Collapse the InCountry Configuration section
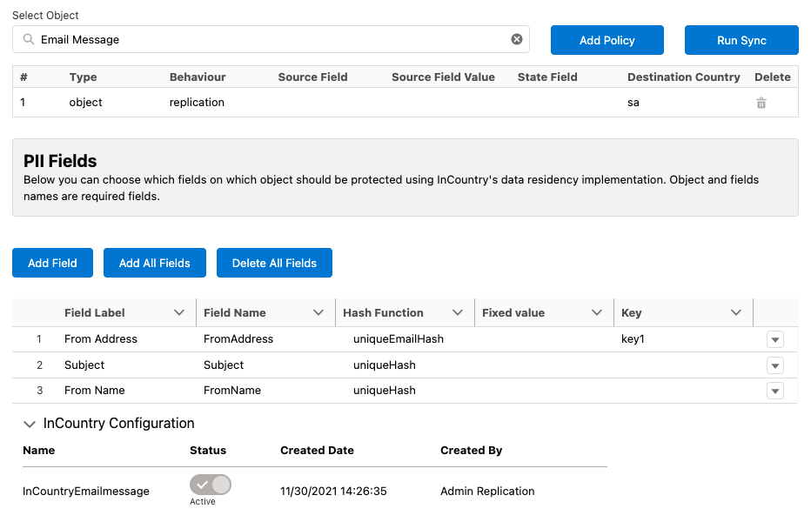811x522 pixels. [30, 424]
